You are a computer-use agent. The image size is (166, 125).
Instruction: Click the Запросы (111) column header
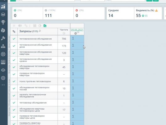(x=29, y=31)
